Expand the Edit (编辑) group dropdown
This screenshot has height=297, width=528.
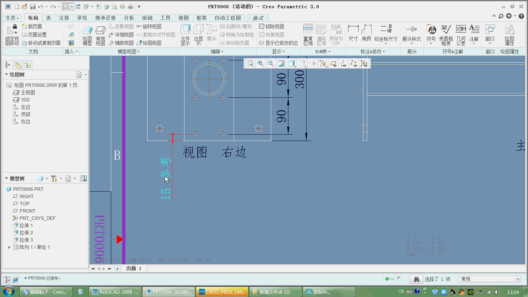click(x=217, y=51)
